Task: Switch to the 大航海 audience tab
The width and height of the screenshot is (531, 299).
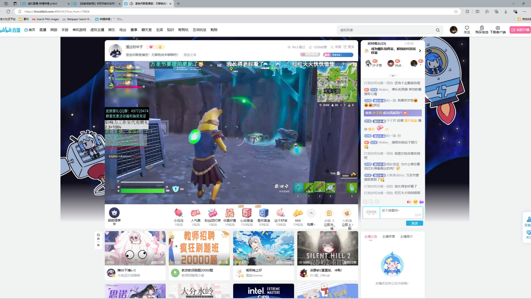Action: pyautogui.click(x=409, y=43)
